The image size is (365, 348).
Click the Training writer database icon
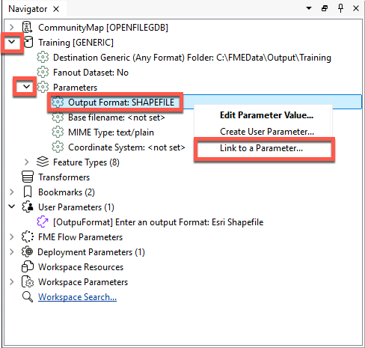click(28, 42)
